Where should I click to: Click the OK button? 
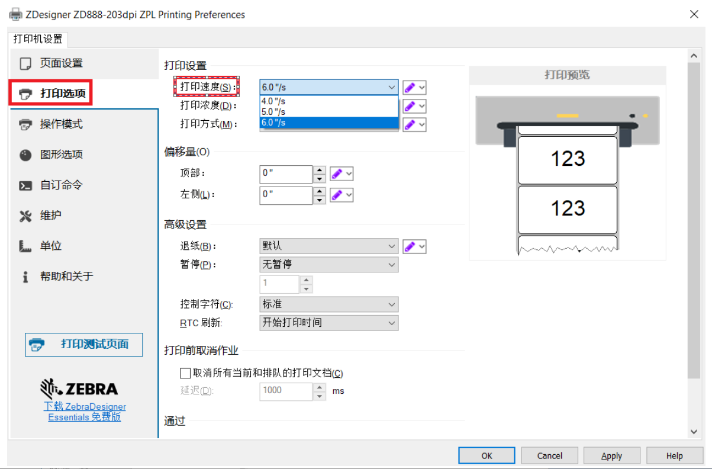click(x=487, y=455)
